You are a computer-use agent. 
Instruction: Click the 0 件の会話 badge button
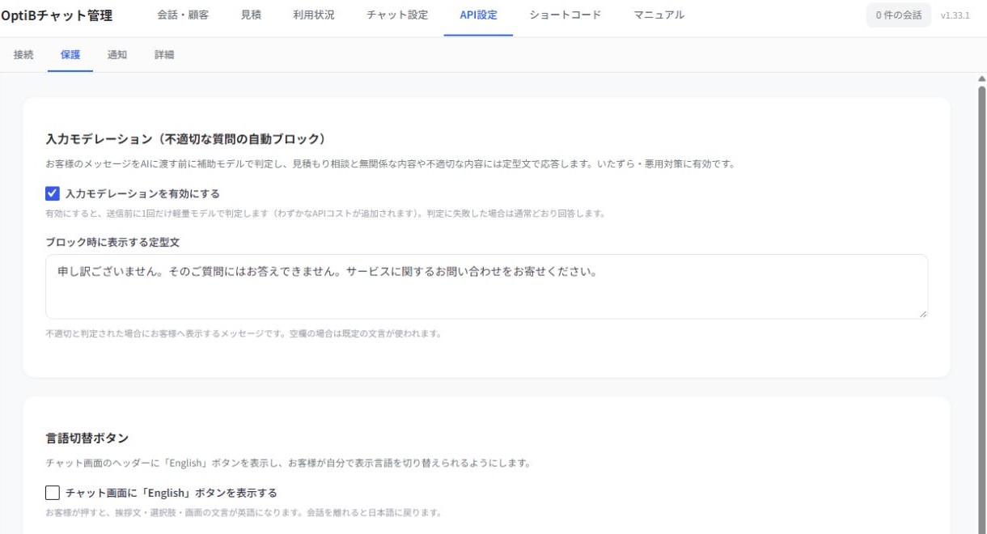pyautogui.click(x=898, y=15)
